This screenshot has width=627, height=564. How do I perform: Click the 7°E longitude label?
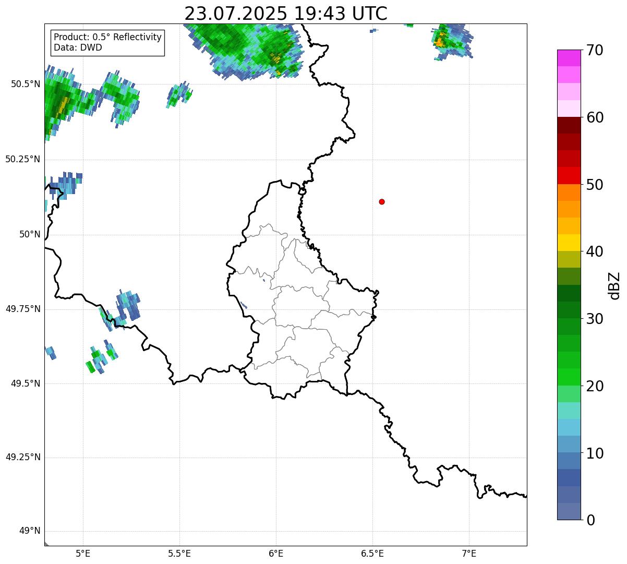[469, 553]
